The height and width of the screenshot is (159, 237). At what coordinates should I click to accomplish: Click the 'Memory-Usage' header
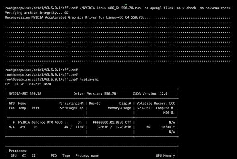point(119,108)
